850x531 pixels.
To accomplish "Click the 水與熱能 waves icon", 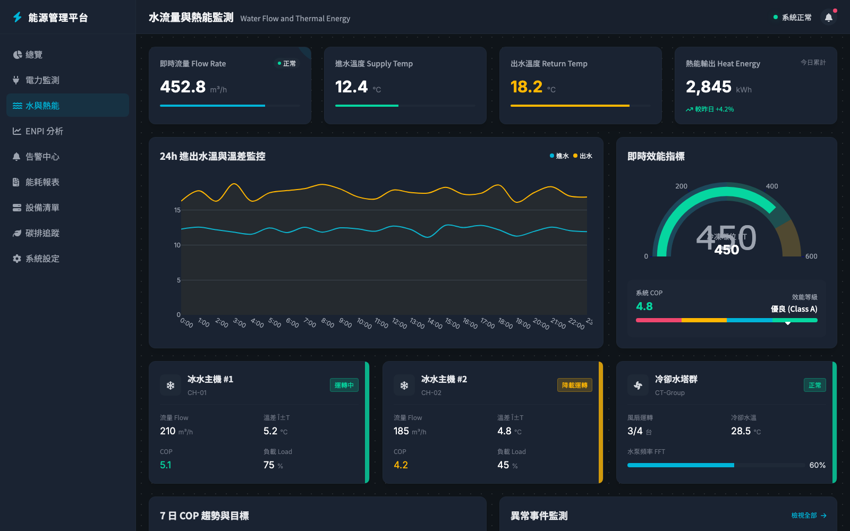I will [17, 106].
